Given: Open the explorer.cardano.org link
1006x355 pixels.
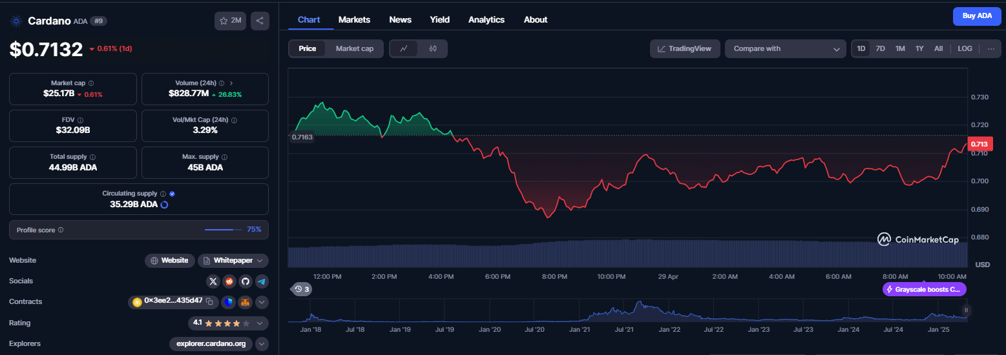Looking at the screenshot, I should coord(211,343).
